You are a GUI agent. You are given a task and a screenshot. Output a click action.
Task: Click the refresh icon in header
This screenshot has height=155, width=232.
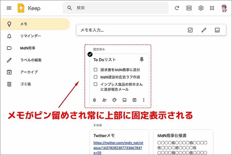click(x=177, y=8)
